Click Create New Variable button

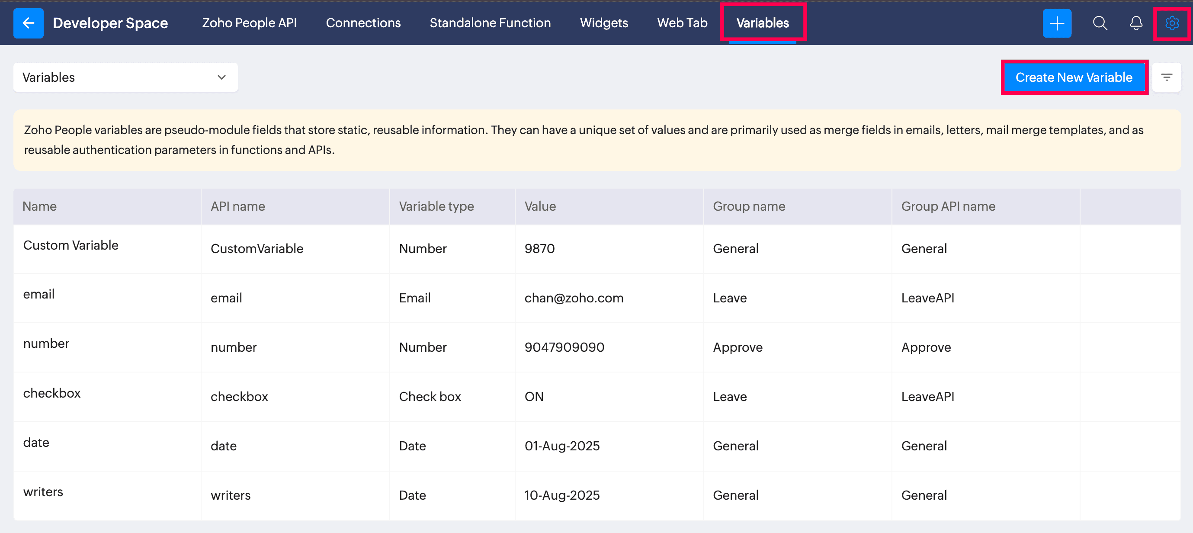[1074, 77]
